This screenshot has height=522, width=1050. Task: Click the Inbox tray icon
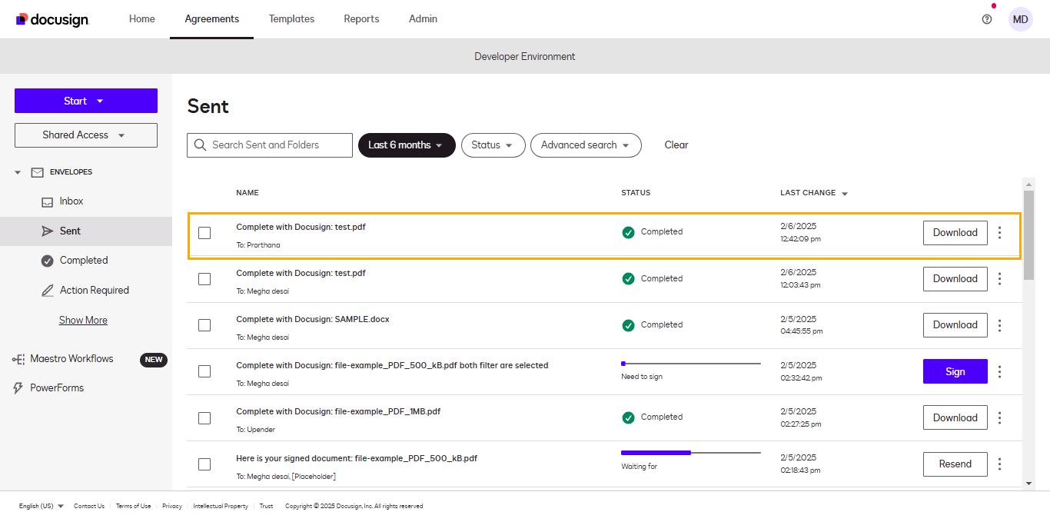47,201
